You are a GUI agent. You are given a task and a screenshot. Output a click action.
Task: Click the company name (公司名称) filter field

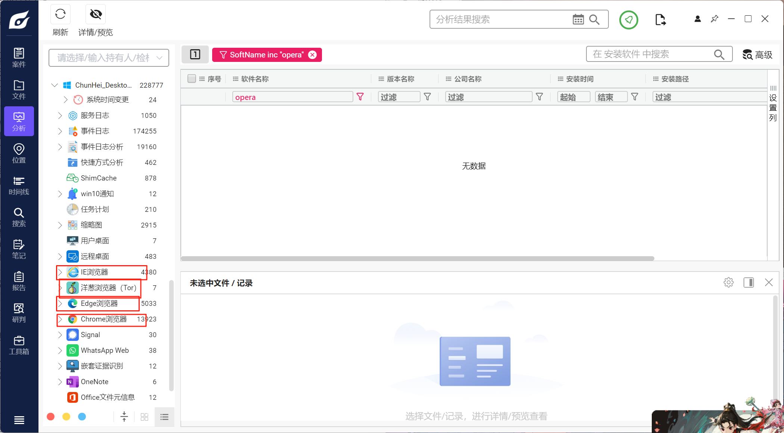pyautogui.click(x=489, y=97)
